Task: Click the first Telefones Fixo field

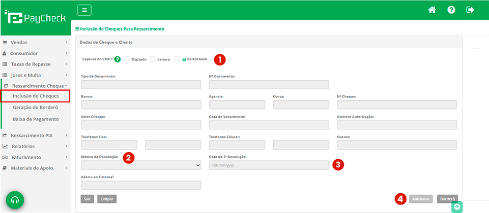Action: tap(109, 145)
